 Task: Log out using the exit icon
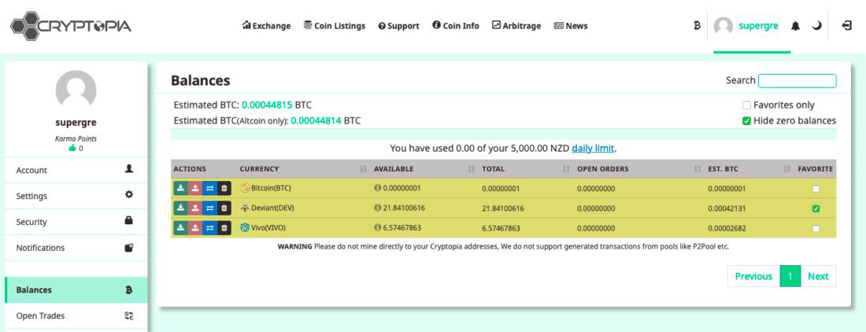[x=846, y=25]
